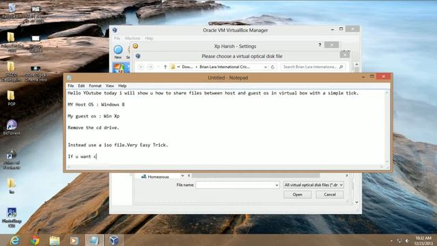
Task: Open recent locations dropdown in file chooser
Action: pyautogui.click(x=158, y=67)
